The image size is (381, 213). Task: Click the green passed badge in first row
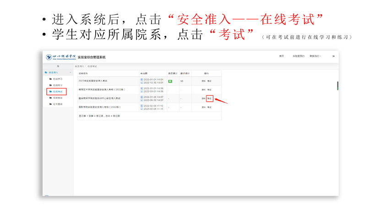(x=170, y=81)
